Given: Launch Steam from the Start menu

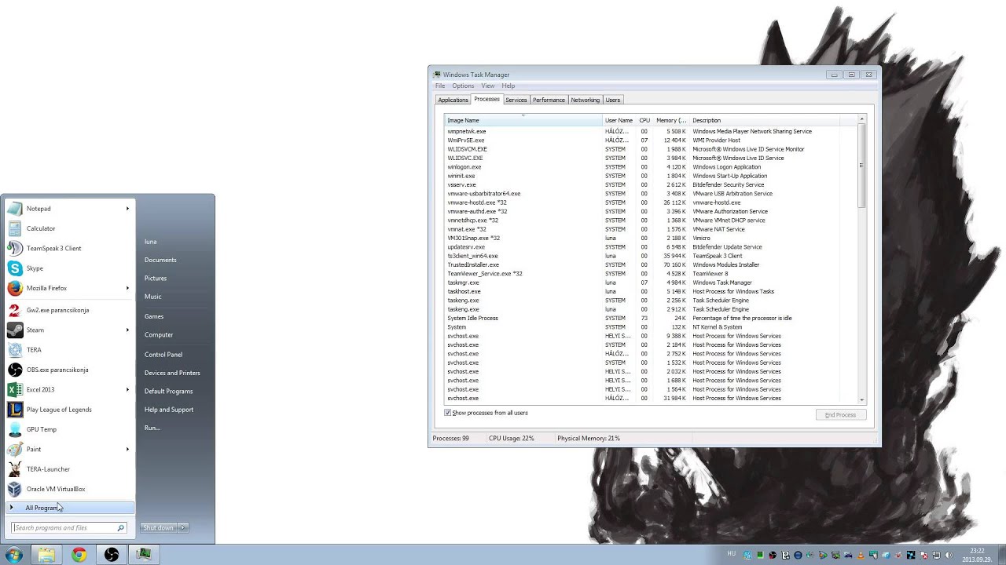Looking at the screenshot, I should coord(35,330).
